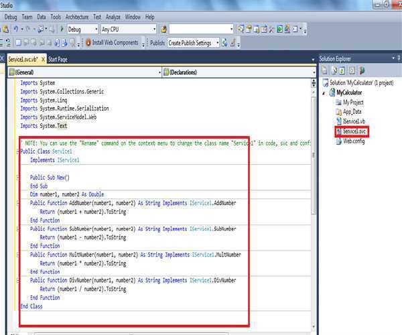Viewport: 402px width, 335px height.
Task: Open the Any CPU platform dropdown
Action: point(154,29)
